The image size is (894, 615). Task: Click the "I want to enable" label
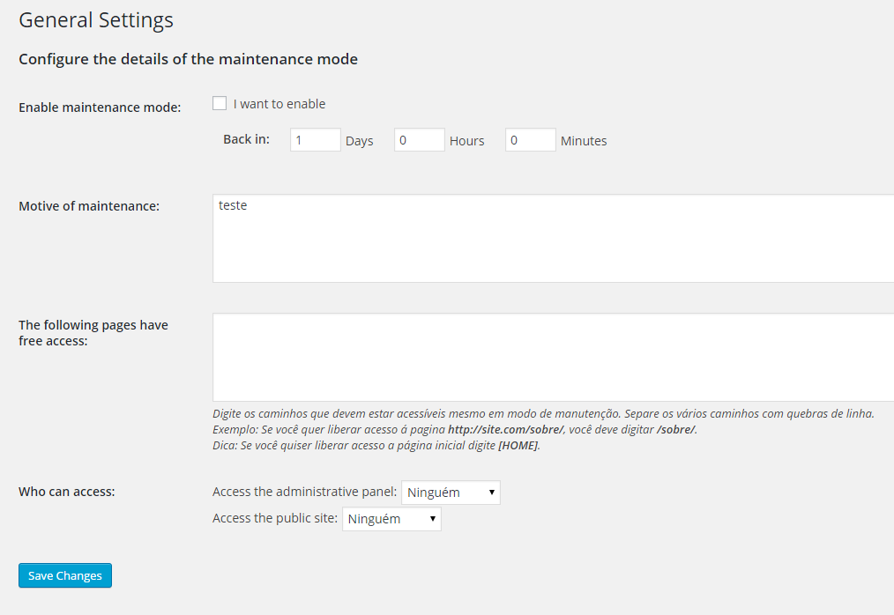[x=279, y=104]
